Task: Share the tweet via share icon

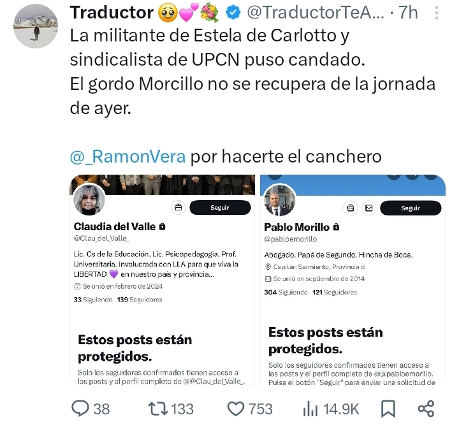Action: coord(426,409)
